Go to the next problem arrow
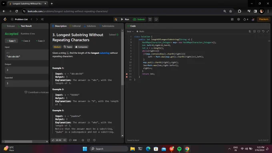The height and width of the screenshot is (153, 272). pos(37,19)
